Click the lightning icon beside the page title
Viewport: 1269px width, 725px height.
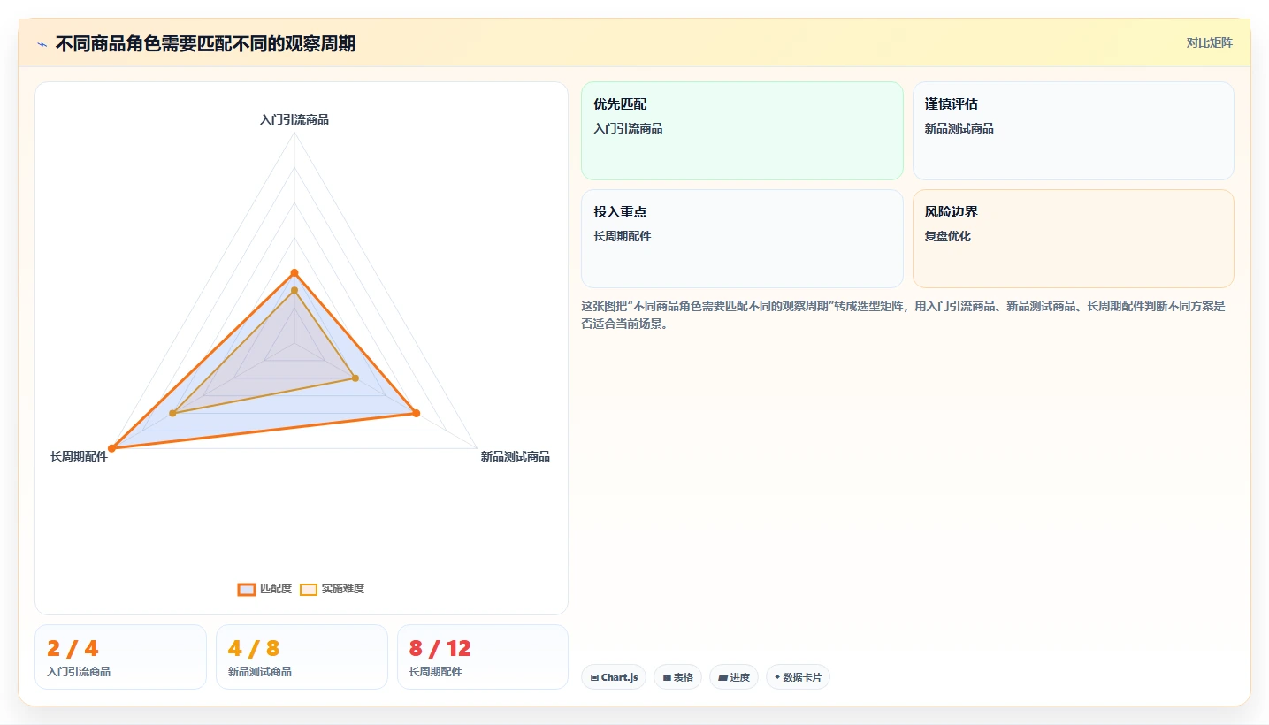42,44
